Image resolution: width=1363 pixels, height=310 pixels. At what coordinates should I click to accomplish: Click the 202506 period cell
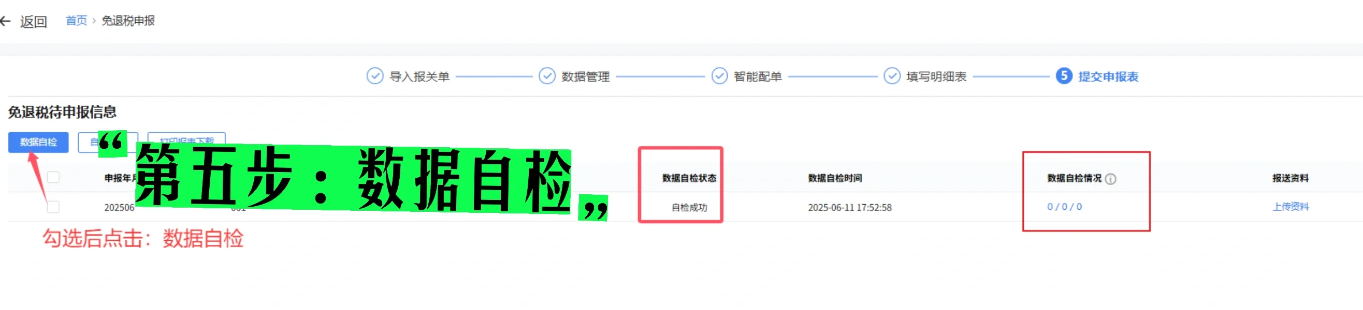(x=119, y=208)
